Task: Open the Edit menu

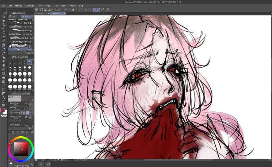Action: point(10,6)
